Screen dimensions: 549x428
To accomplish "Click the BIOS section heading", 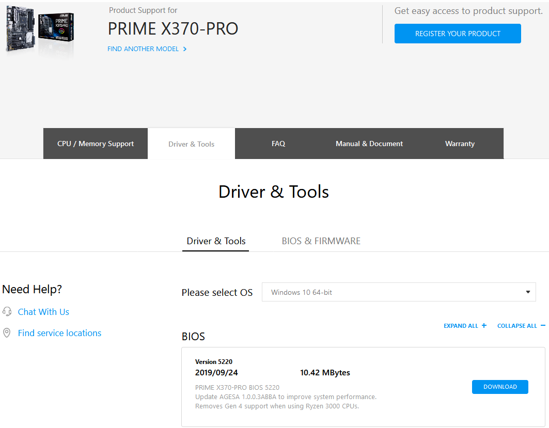I will click(x=193, y=336).
